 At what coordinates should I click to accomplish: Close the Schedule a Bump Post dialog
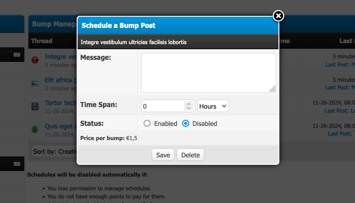278,16
